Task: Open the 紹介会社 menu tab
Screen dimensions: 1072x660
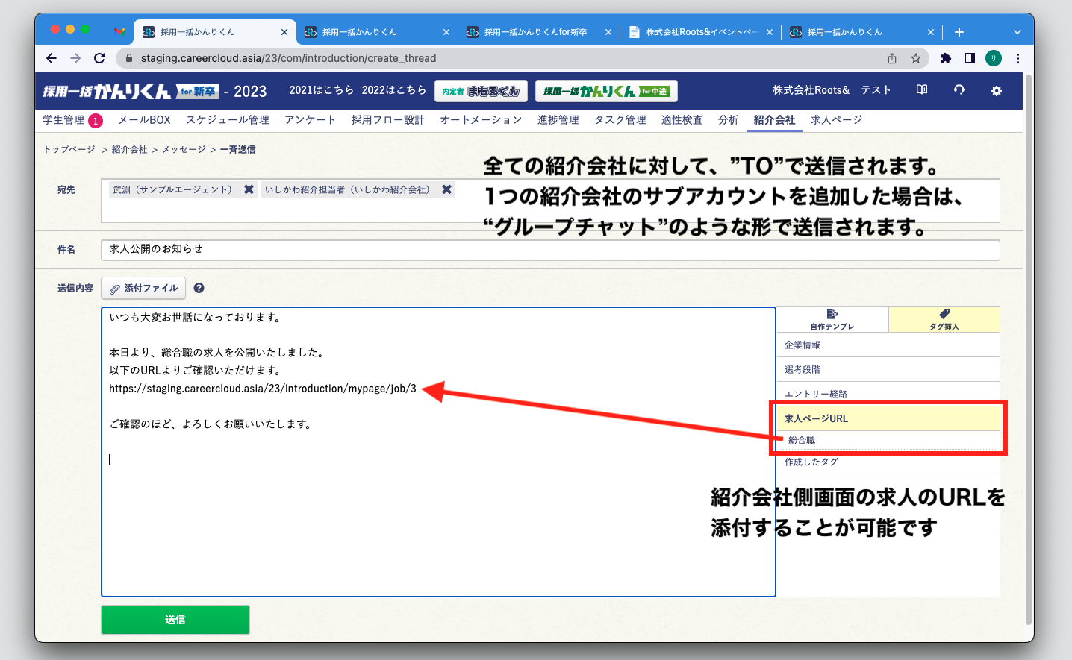Action: tap(774, 120)
